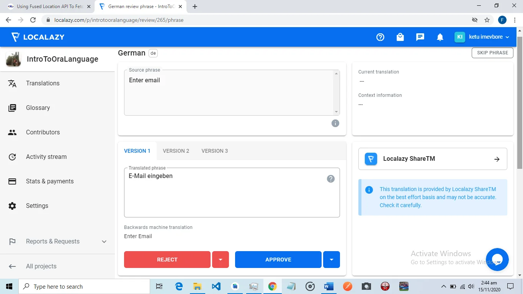Screen dimensions: 523x294
Task: Click the Localazy logo
Action: [x=38, y=37]
